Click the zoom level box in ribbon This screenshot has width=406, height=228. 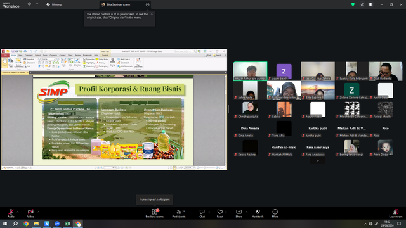point(48,59)
